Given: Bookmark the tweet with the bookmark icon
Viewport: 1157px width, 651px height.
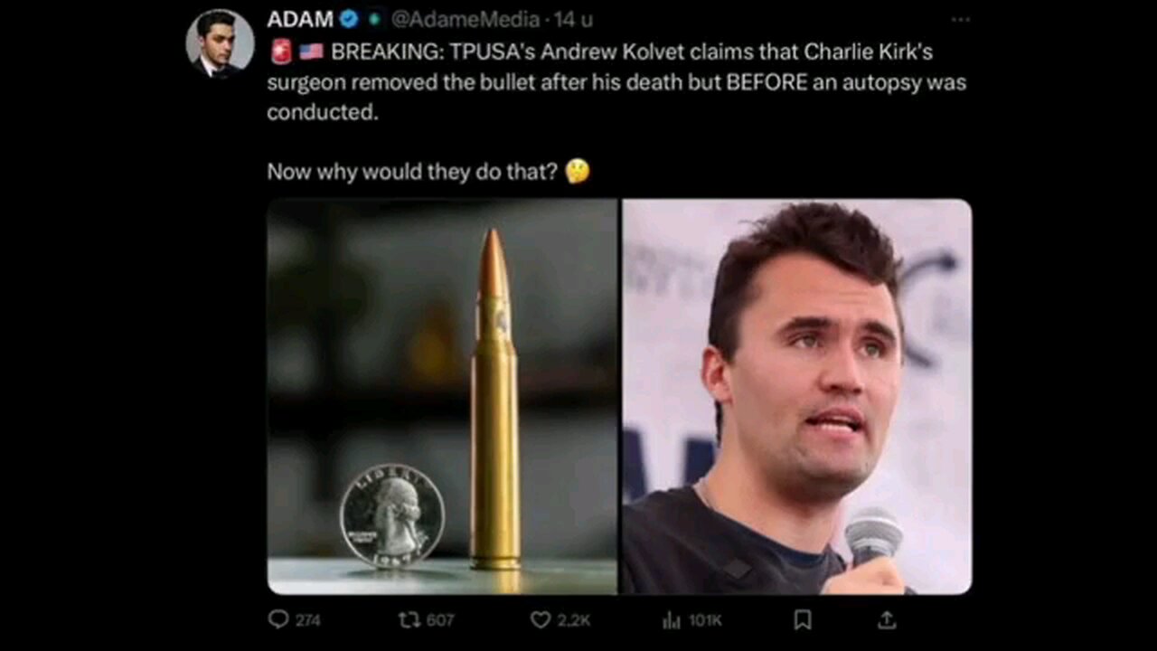Looking at the screenshot, I should point(802,619).
